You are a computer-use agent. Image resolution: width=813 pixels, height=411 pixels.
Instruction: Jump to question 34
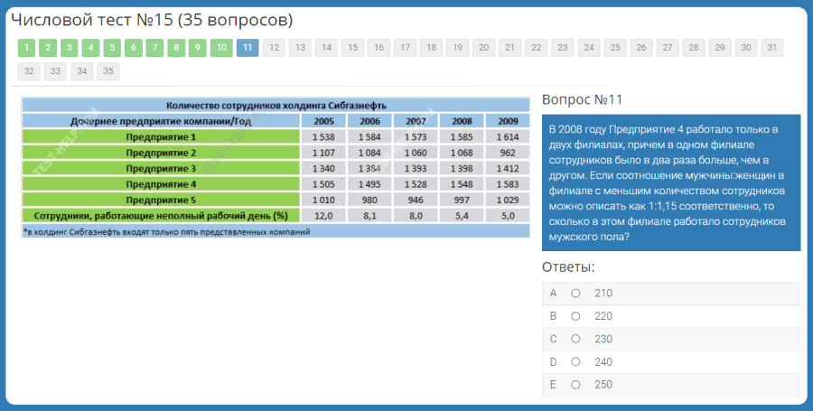[x=82, y=71]
